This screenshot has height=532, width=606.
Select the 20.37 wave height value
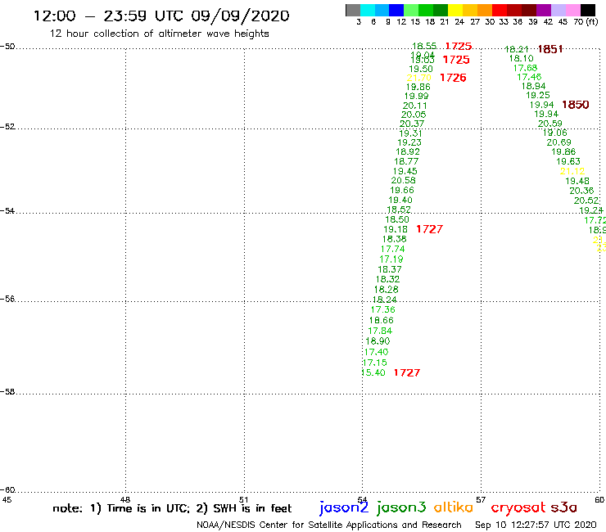click(x=412, y=124)
